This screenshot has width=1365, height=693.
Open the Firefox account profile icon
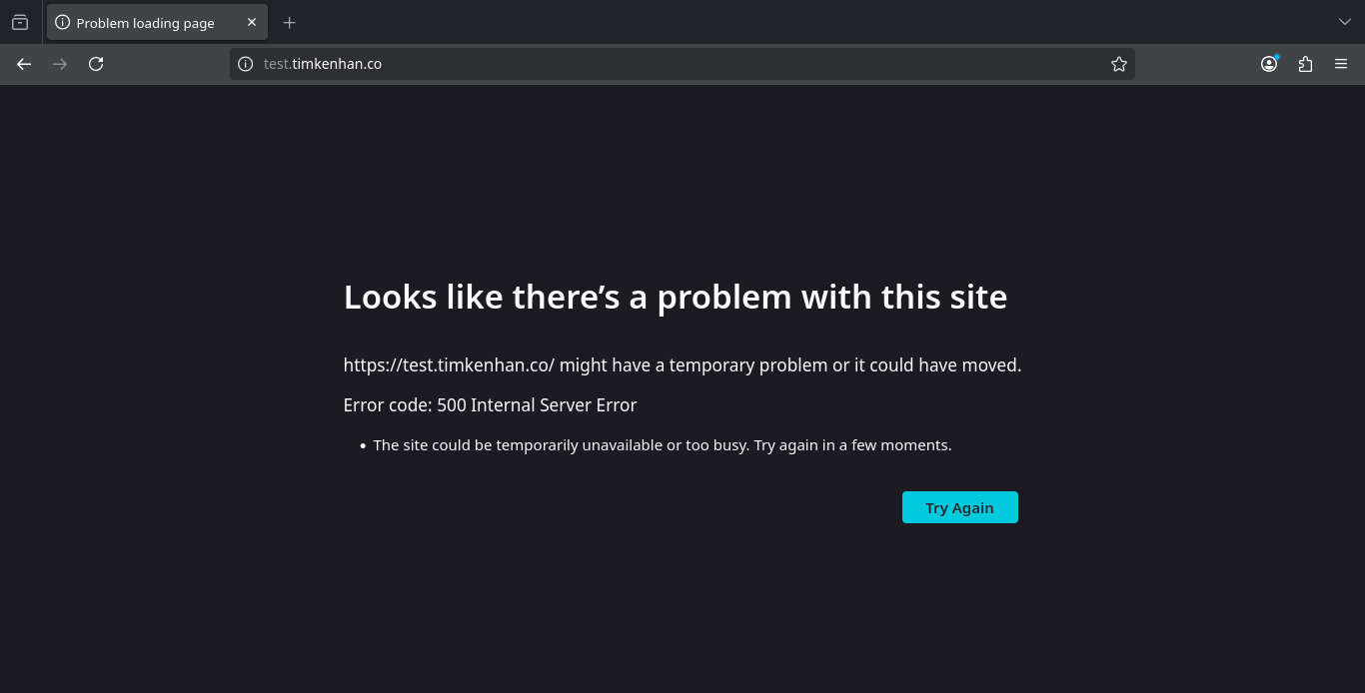1268,63
